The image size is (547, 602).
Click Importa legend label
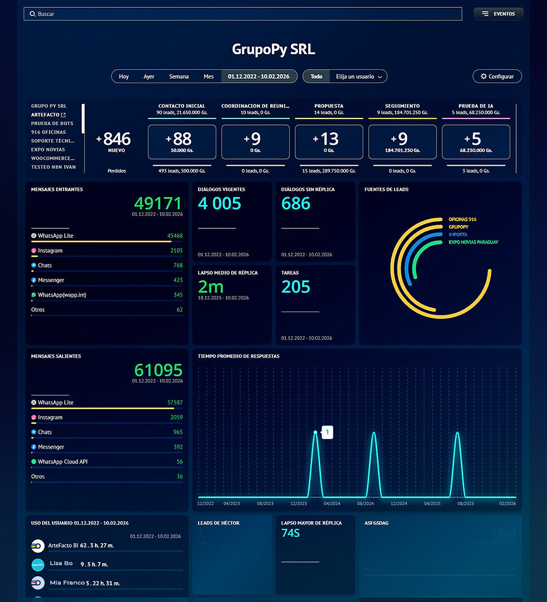458,235
